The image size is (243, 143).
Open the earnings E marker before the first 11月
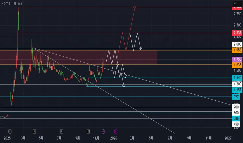pos(88,132)
